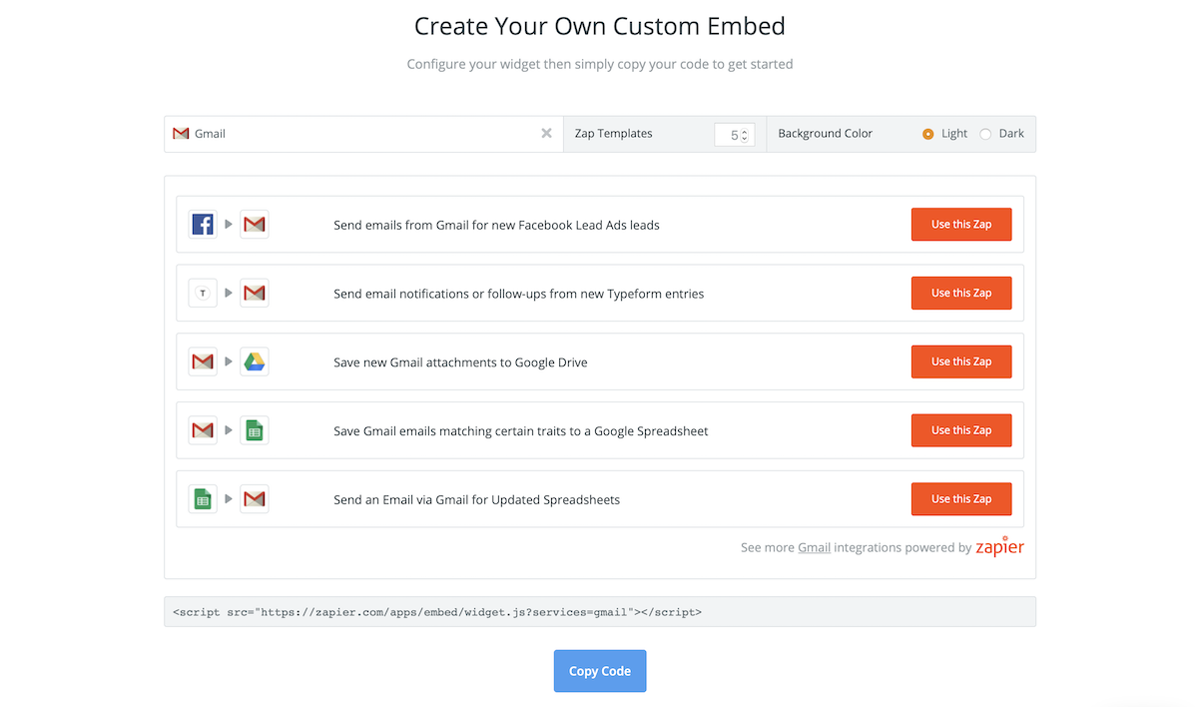
Task: Click Gmail icon in matching certain traits row
Action: (203, 430)
